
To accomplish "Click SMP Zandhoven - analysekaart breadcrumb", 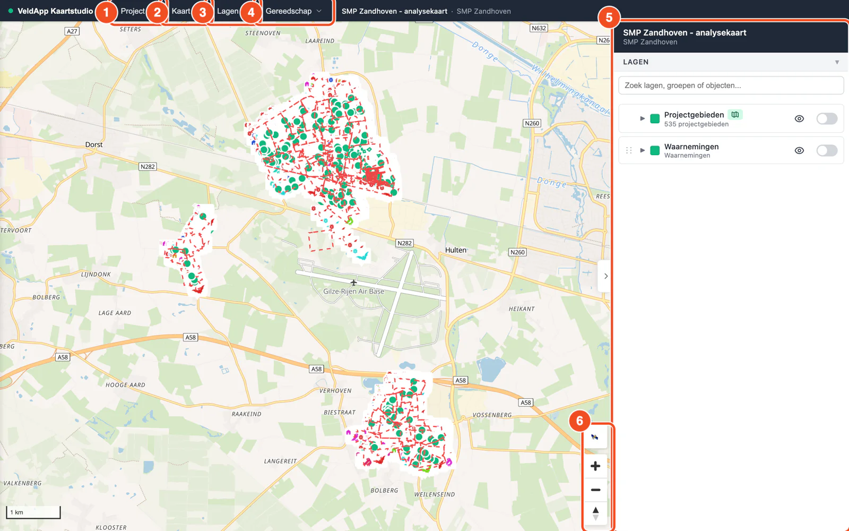I will [394, 11].
